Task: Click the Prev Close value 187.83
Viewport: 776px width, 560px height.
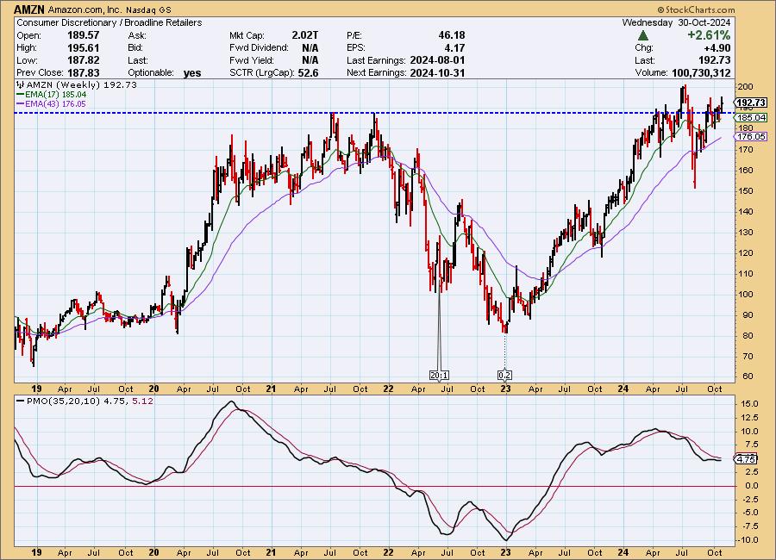Action: tap(83, 72)
